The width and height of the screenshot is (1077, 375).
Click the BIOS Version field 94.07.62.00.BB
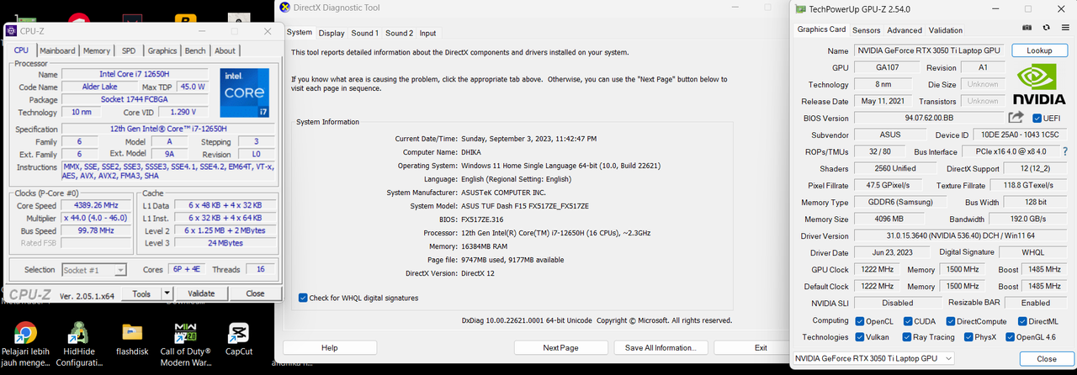930,118
